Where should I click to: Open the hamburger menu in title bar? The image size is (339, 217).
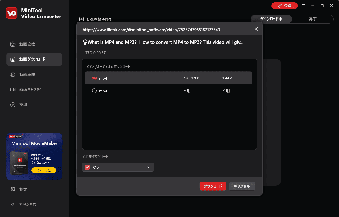[303, 6]
